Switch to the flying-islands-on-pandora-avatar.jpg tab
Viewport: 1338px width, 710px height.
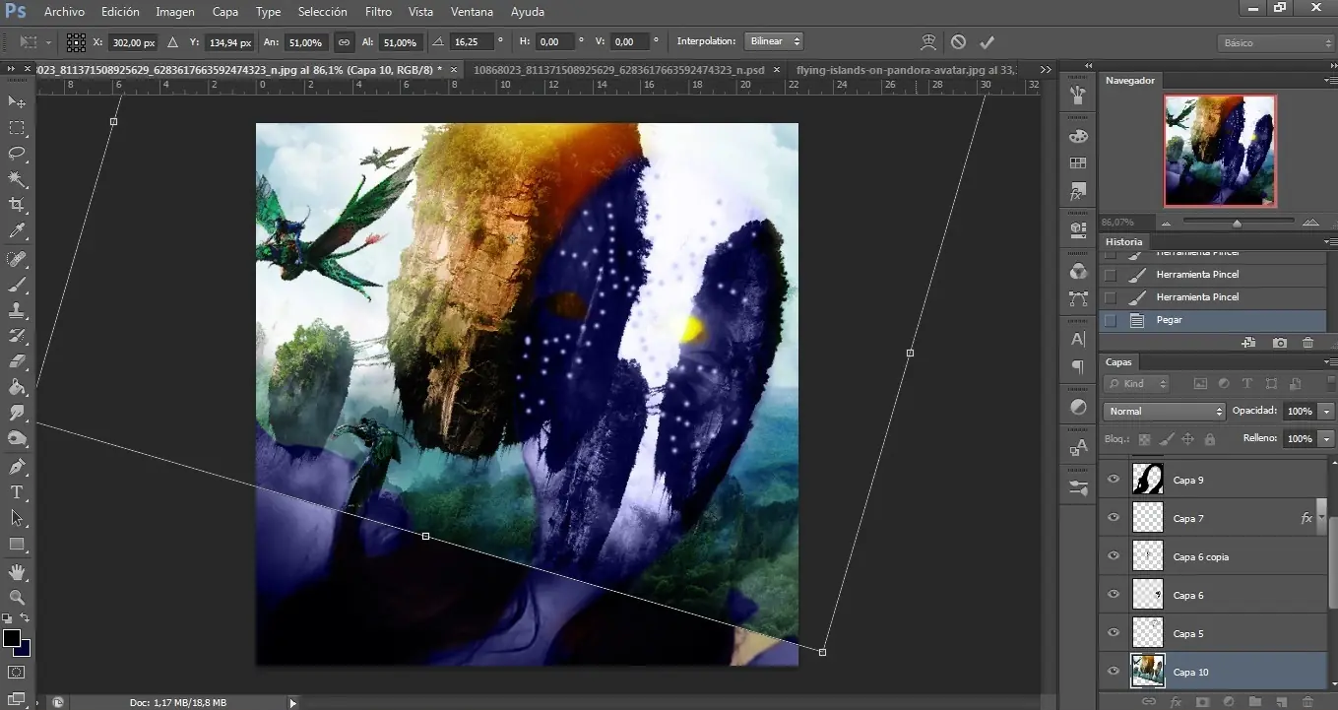tap(906, 70)
